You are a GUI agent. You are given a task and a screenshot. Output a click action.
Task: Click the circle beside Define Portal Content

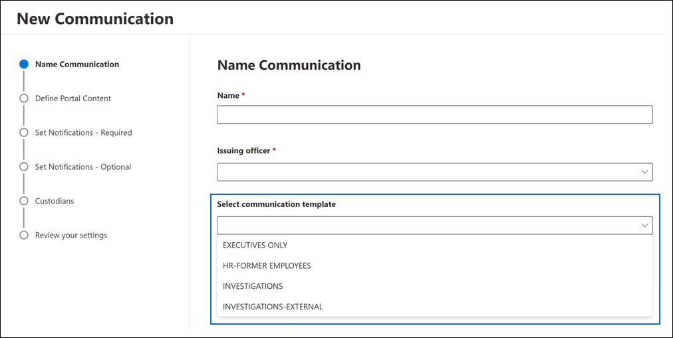click(x=24, y=98)
